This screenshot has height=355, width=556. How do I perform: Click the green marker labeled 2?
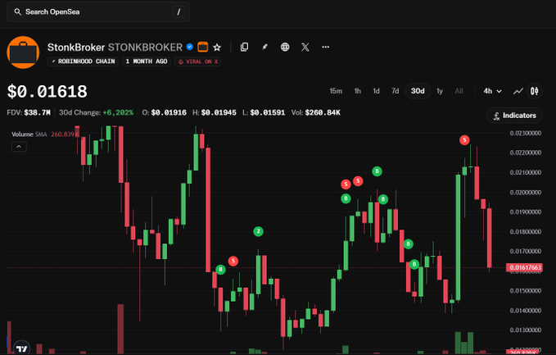[x=258, y=232]
